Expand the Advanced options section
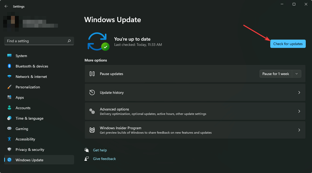 299,111
